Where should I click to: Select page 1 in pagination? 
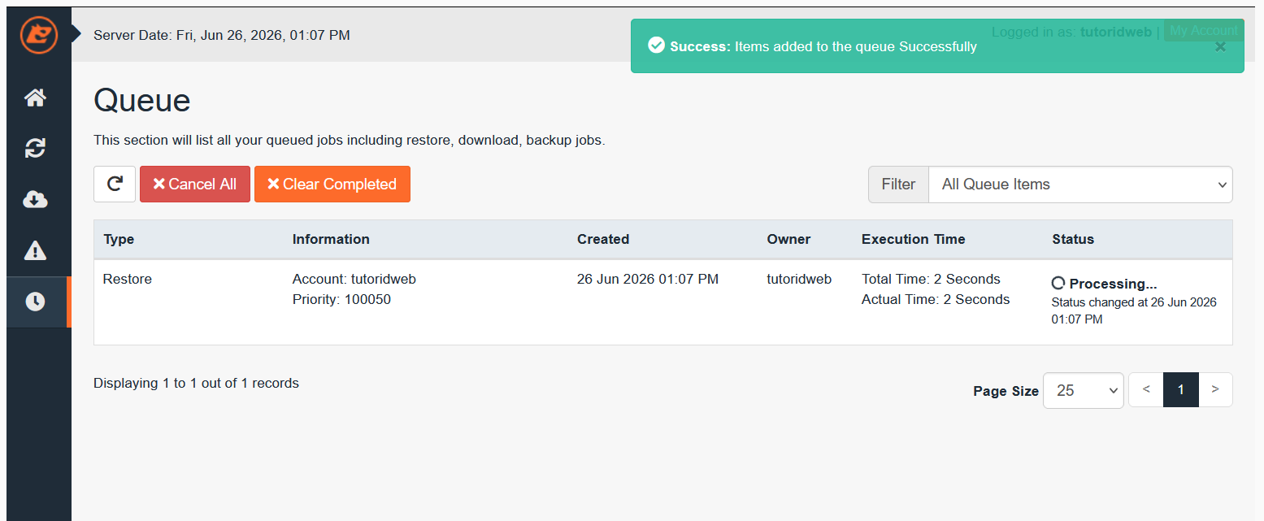pos(1181,389)
